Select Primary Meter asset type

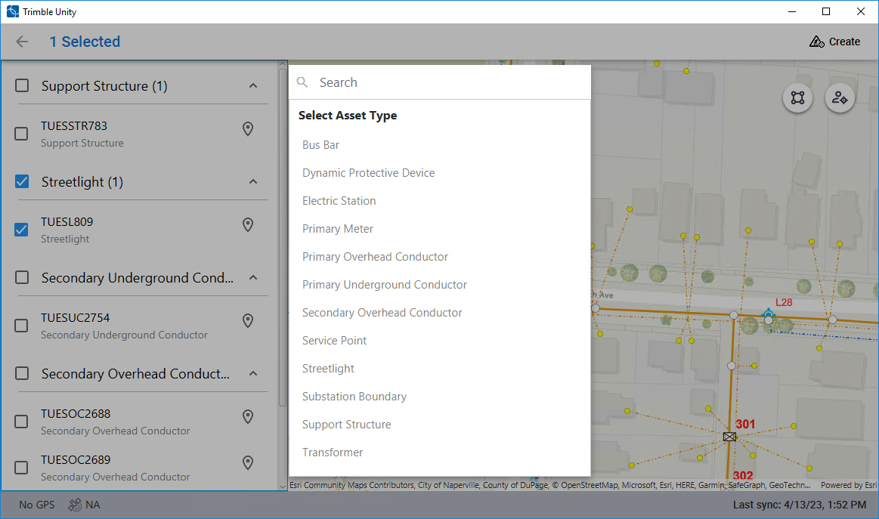pyautogui.click(x=338, y=229)
